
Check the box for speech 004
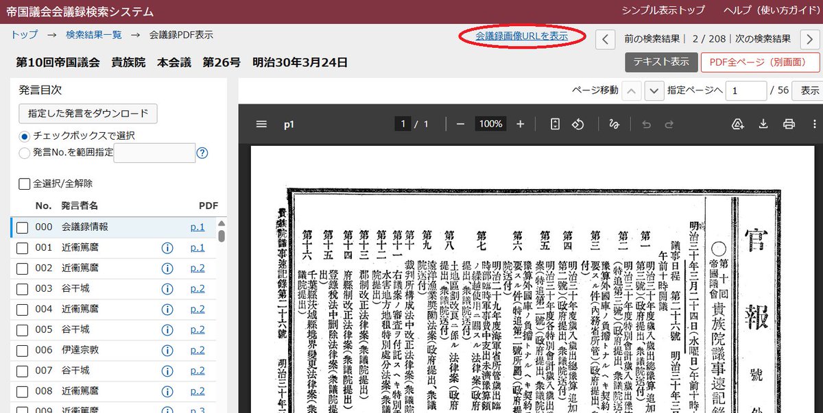click(x=23, y=310)
